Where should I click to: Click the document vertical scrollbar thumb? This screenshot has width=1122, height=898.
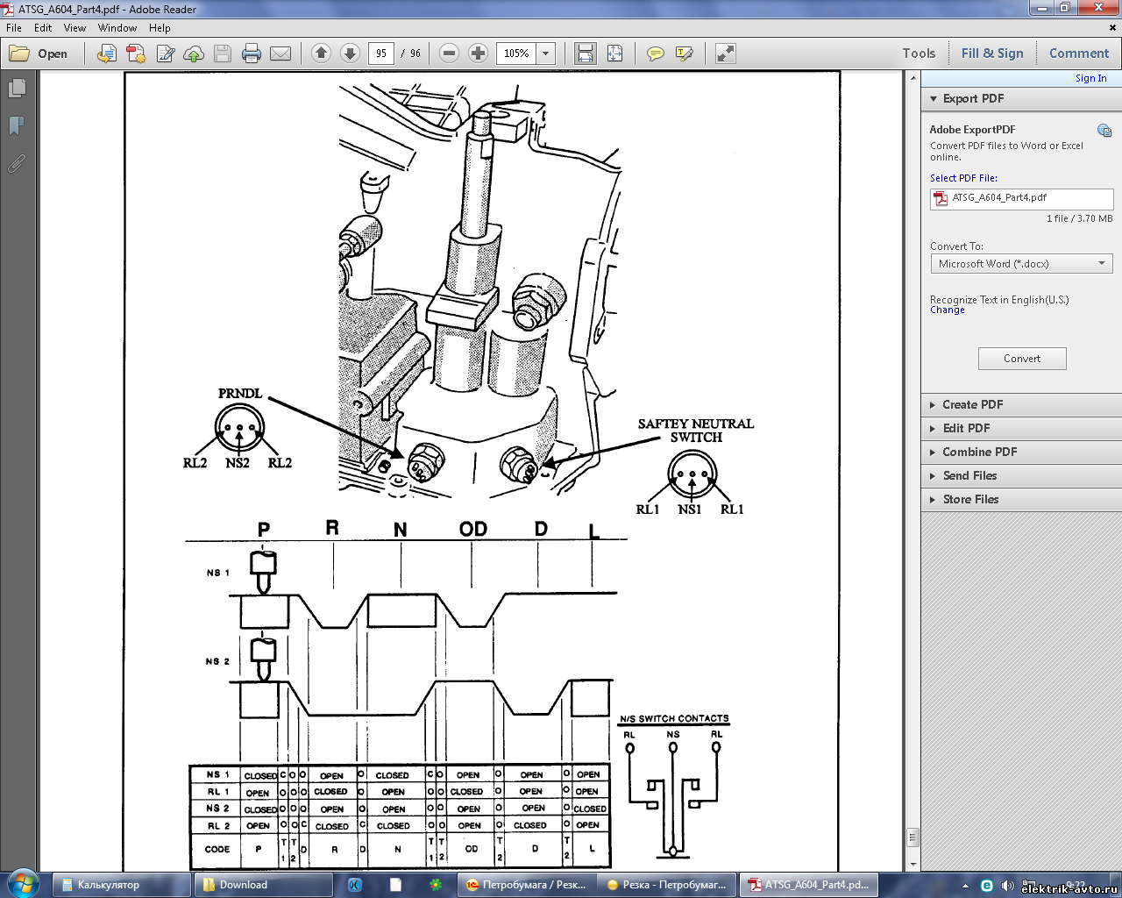(913, 837)
